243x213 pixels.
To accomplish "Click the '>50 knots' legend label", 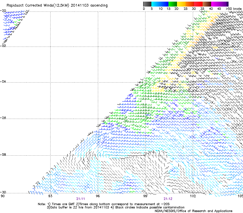I will click(233, 9).
